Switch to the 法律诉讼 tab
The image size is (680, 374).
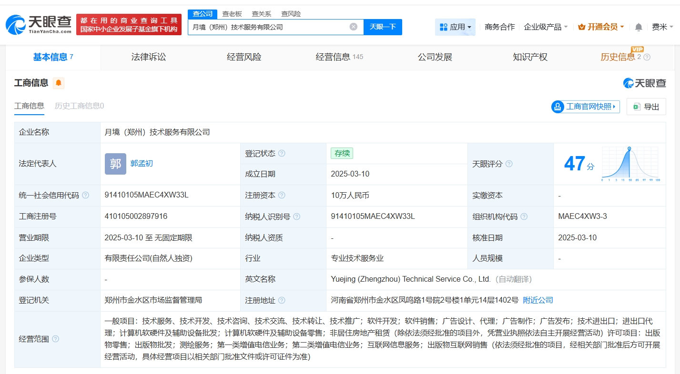[x=148, y=57]
